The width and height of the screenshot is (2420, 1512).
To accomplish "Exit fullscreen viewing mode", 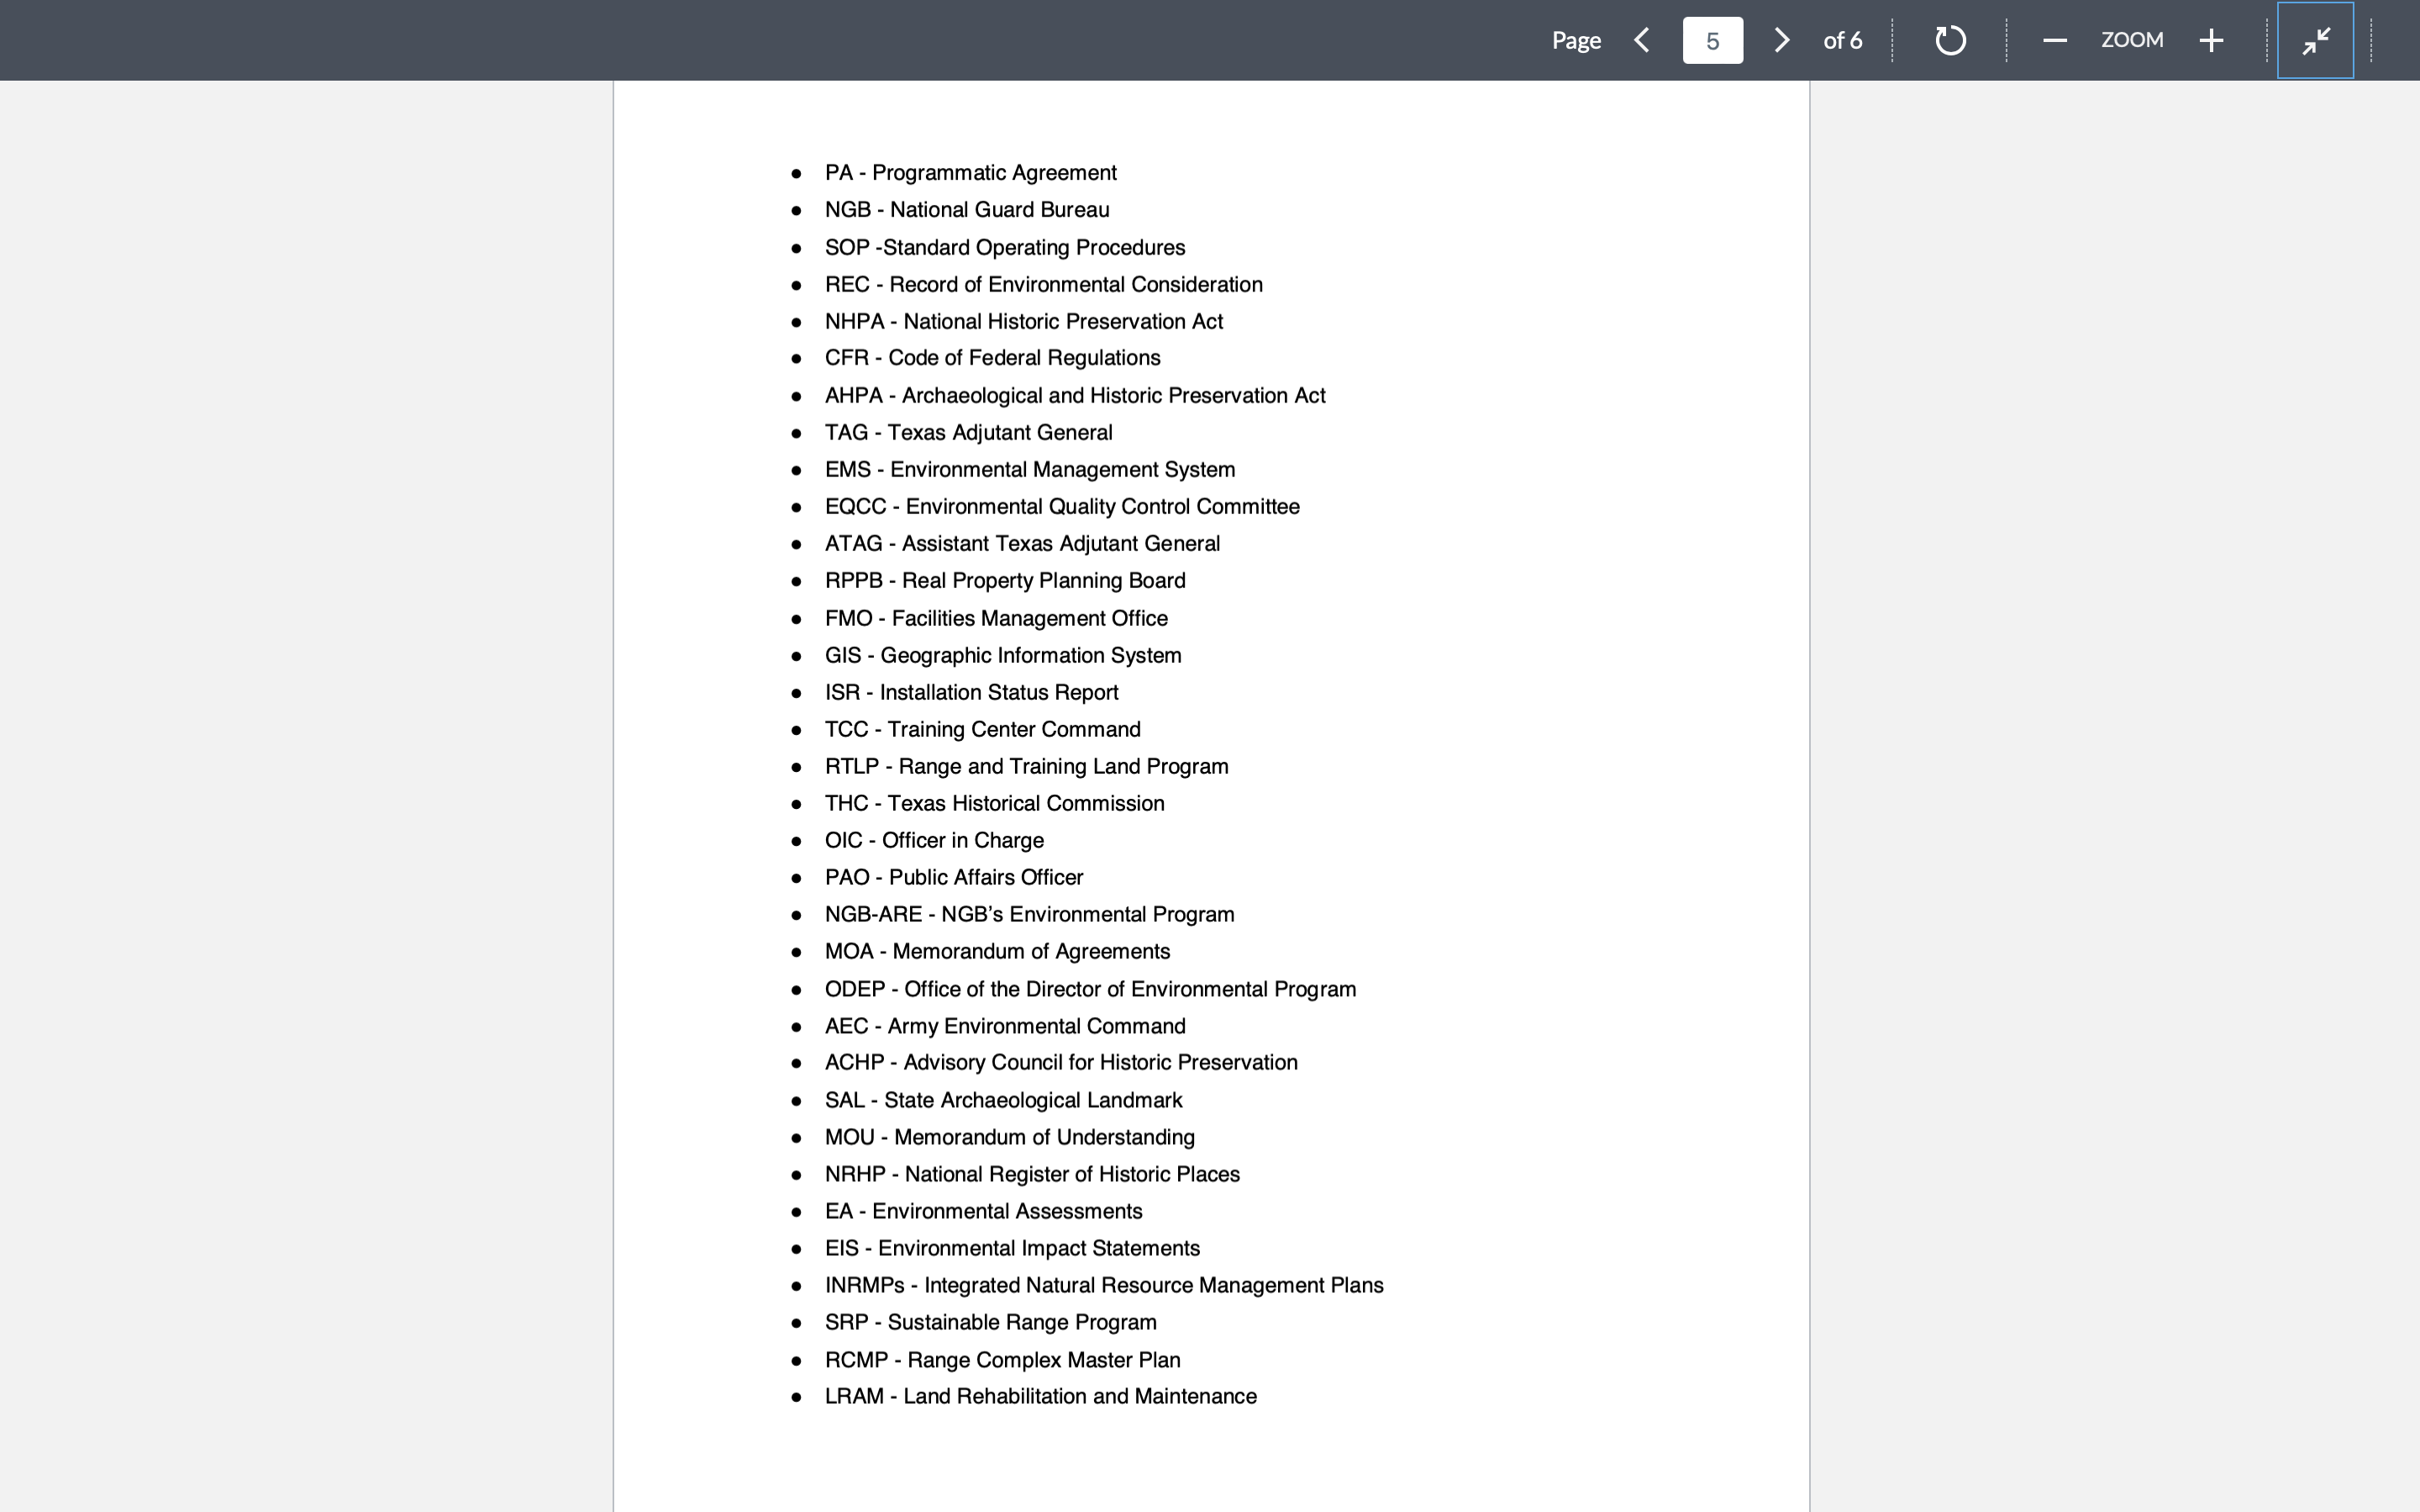I will (2315, 41).
